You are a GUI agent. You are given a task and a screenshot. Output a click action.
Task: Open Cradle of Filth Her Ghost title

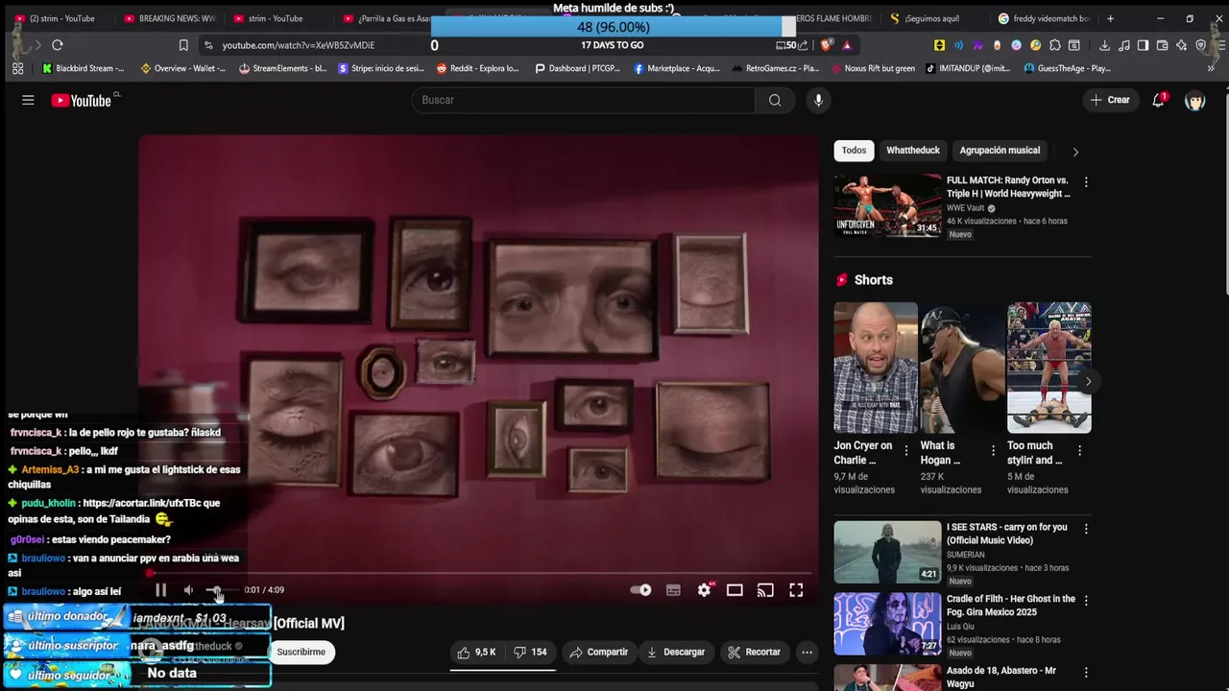(1011, 605)
